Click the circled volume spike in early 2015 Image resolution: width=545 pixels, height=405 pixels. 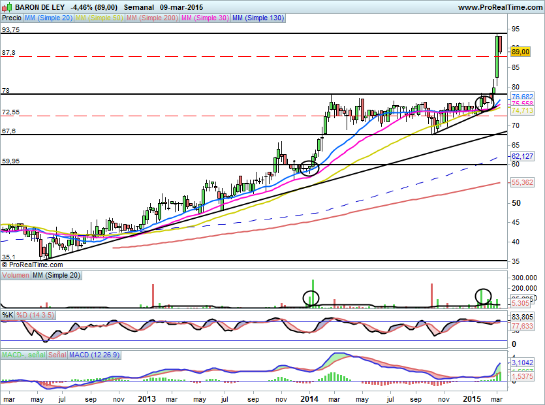click(483, 296)
